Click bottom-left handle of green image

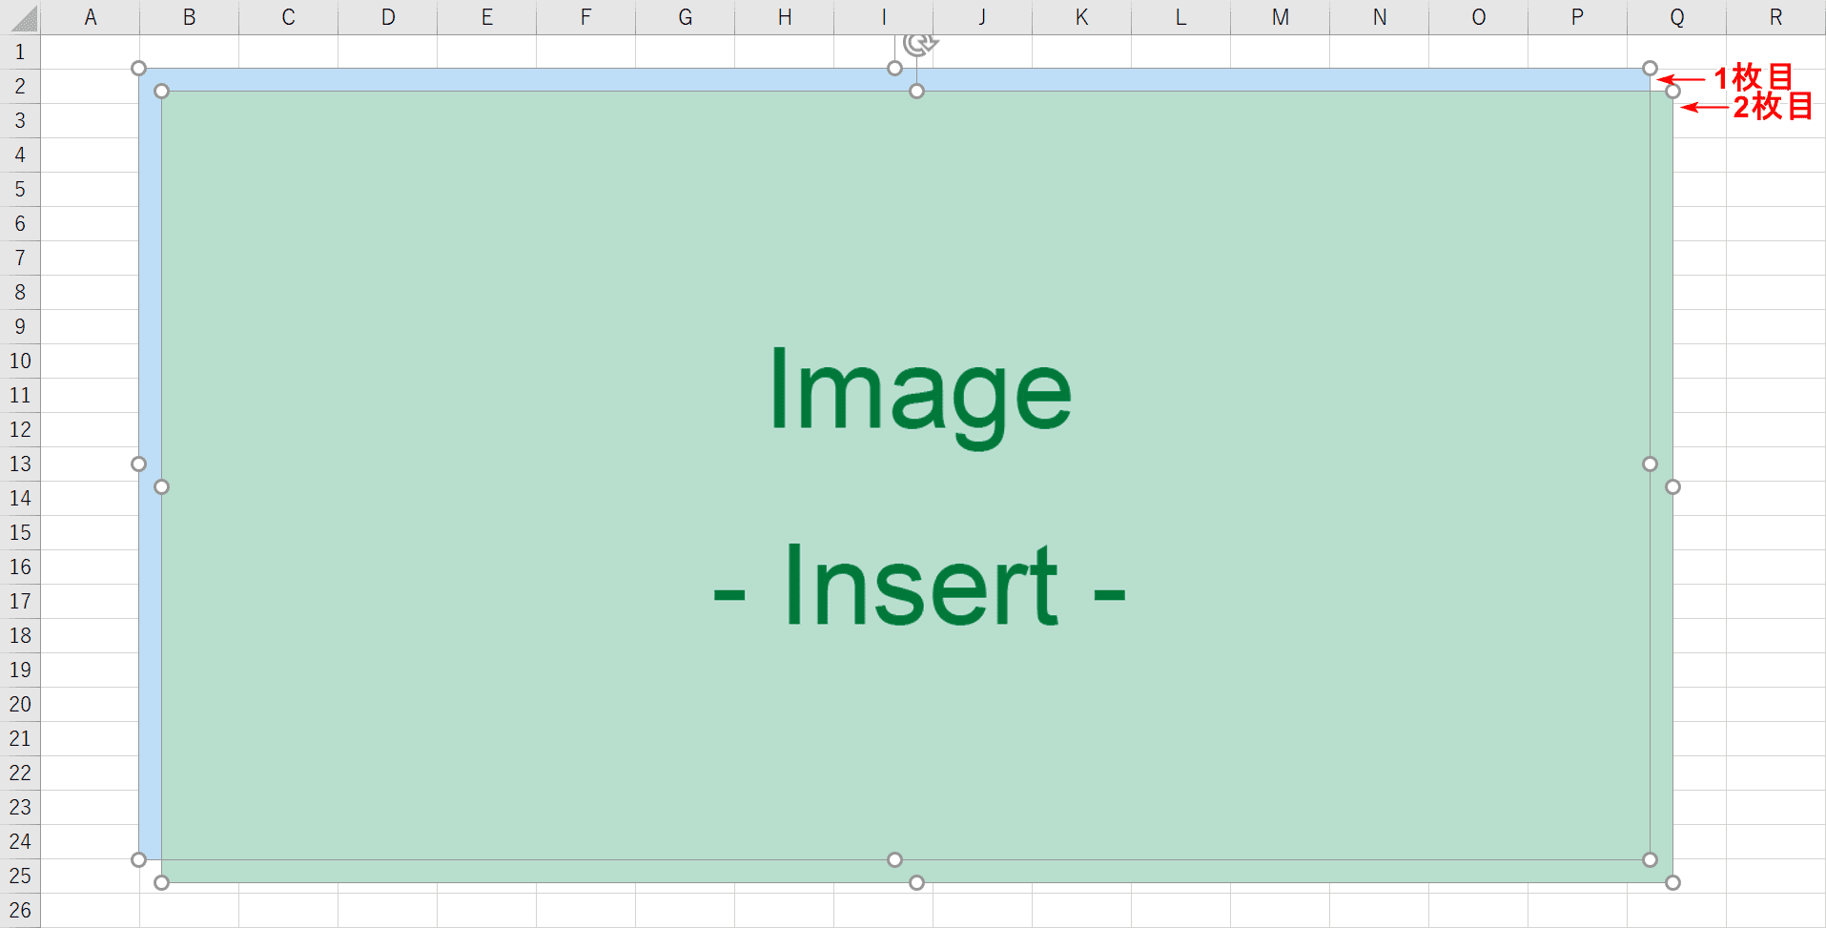pyautogui.click(x=161, y=882)
